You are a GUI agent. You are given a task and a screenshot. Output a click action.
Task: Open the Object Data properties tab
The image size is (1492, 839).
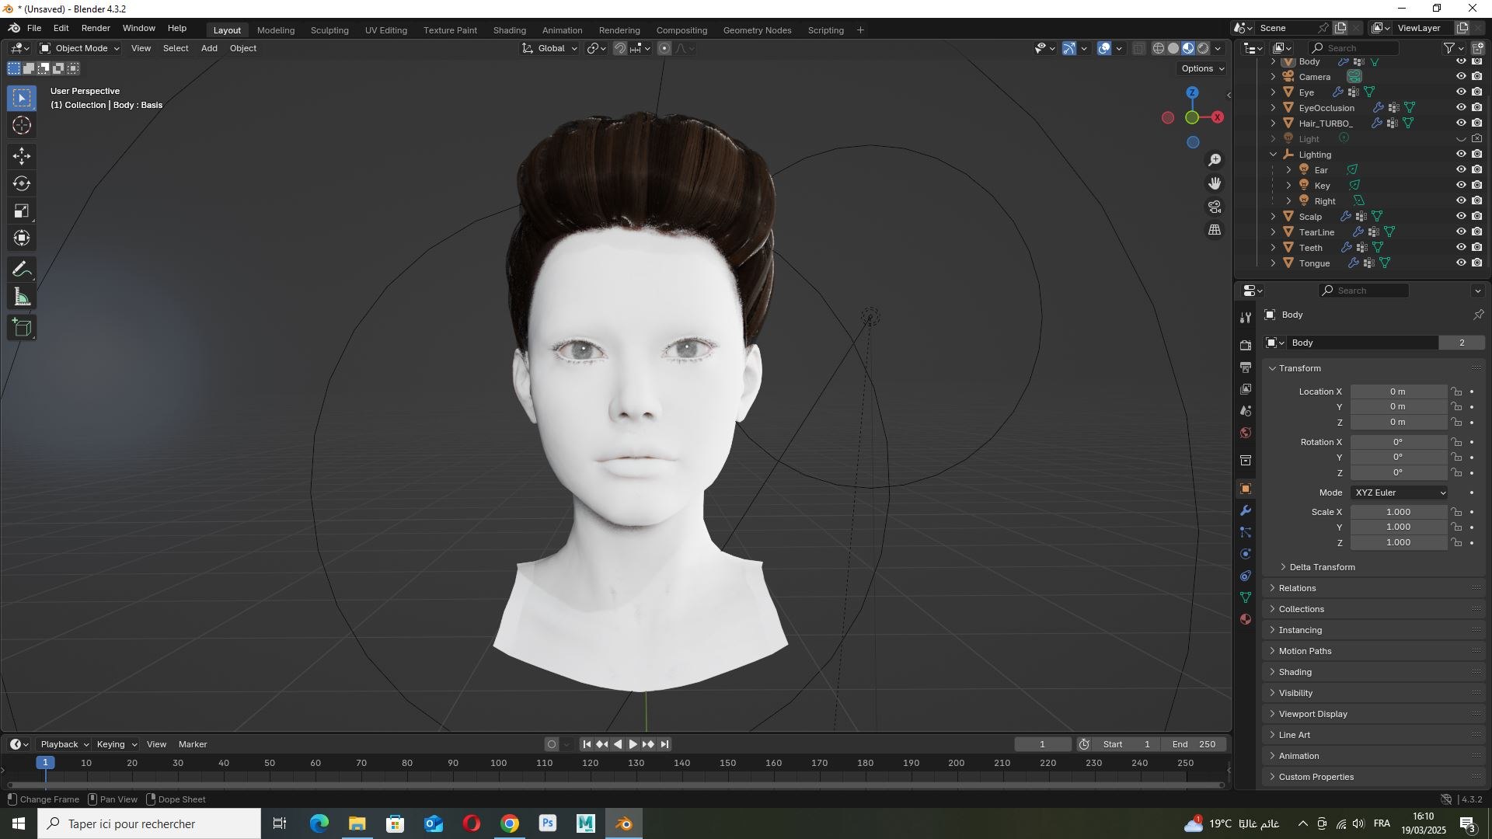tap(1246, 597)
